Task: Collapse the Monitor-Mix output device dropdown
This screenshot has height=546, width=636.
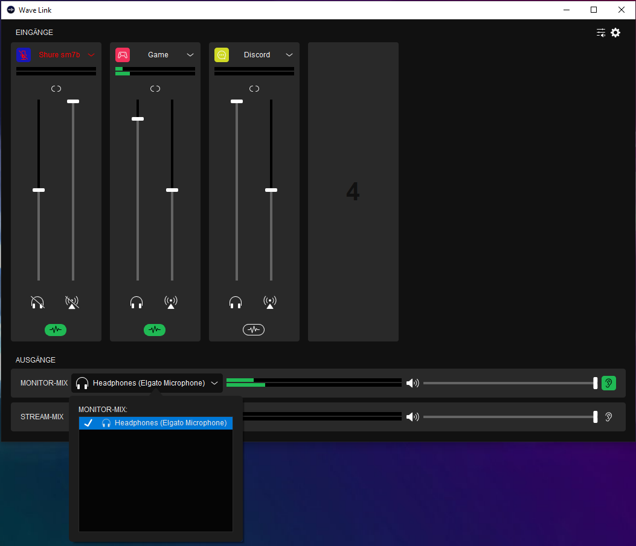Action: click(x=214, y=383)
